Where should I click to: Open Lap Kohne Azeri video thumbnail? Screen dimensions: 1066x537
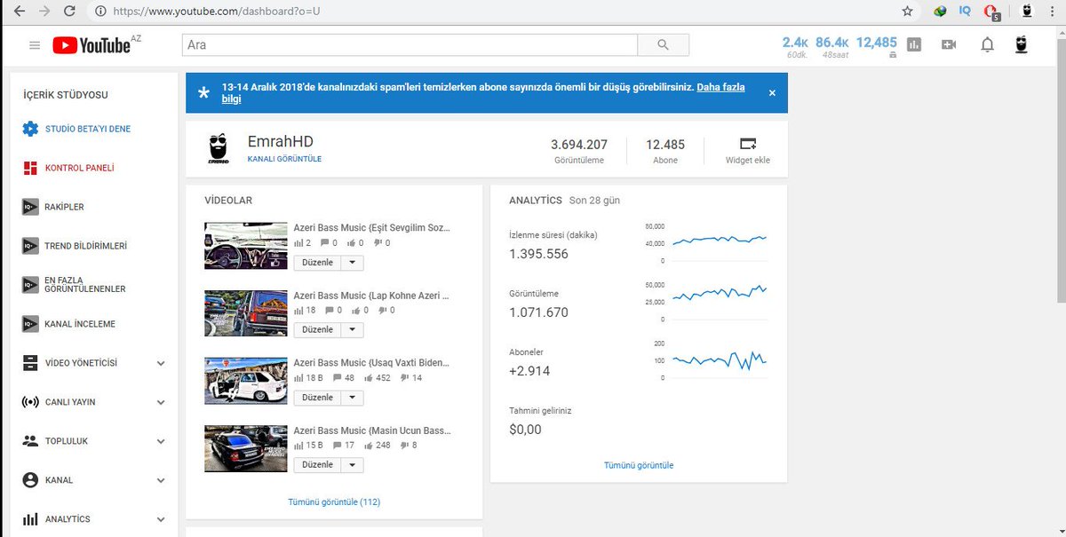[x=245, y=312]
